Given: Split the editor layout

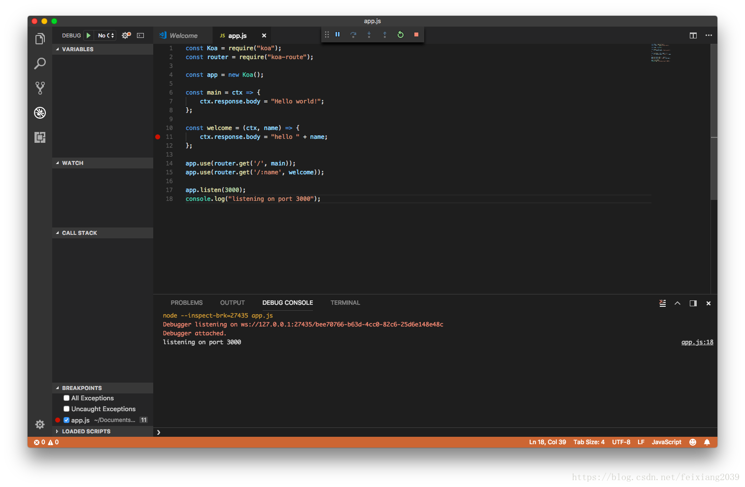Looking at the screenshot, I should tap(693, 35).
